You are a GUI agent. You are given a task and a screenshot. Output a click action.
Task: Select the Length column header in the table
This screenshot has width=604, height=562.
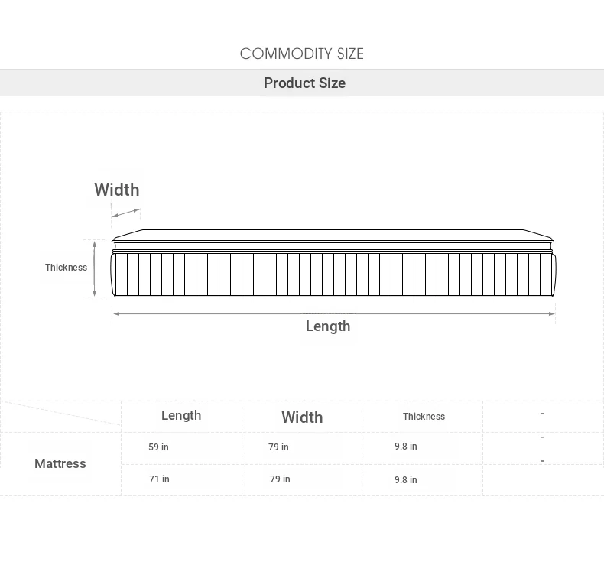[181, 415]
